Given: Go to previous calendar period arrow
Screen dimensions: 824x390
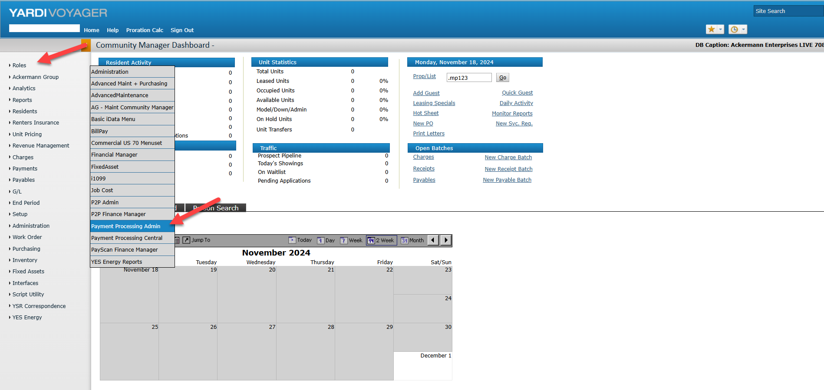Looking at the screenshot, I should pyautogui.click(x=433, y=240).
